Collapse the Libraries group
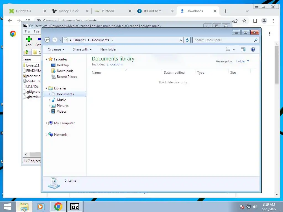 point(46,88)
